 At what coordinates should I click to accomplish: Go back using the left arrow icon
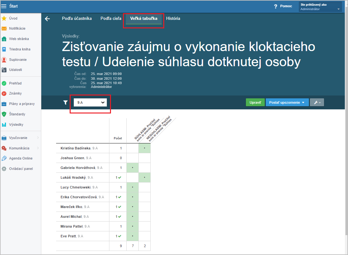tap(47, 19)
